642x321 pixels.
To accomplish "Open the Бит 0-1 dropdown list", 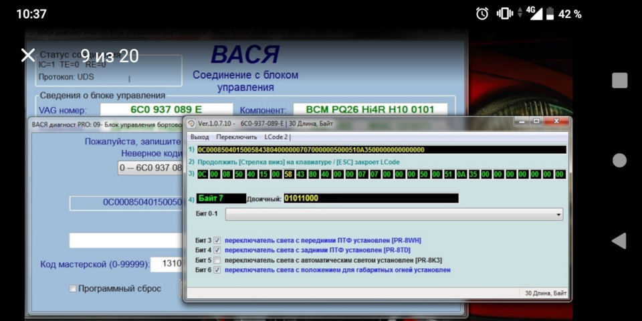I will tap(395, 214).
